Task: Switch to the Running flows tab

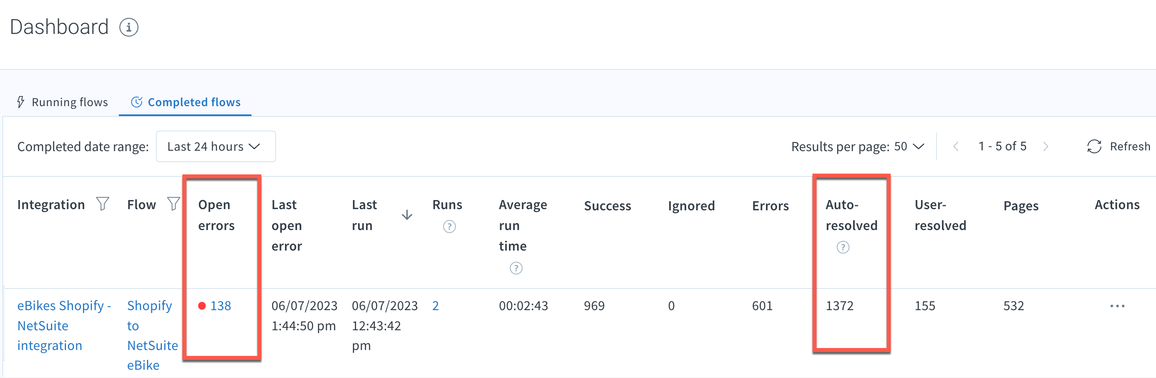Action: (69, 102)
